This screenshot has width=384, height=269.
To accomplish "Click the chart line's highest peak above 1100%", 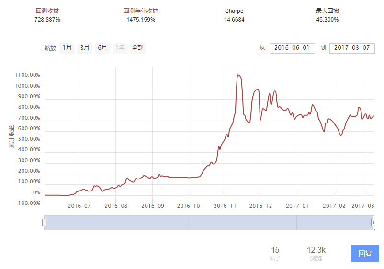I will point(238,75).
